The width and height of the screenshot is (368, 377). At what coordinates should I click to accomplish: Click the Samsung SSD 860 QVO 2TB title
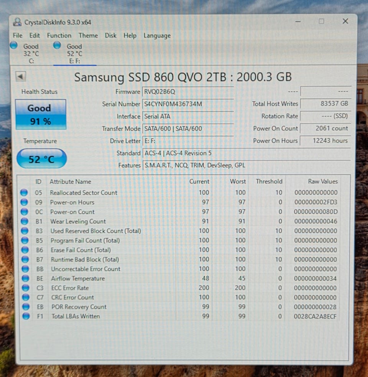point(183,77)
